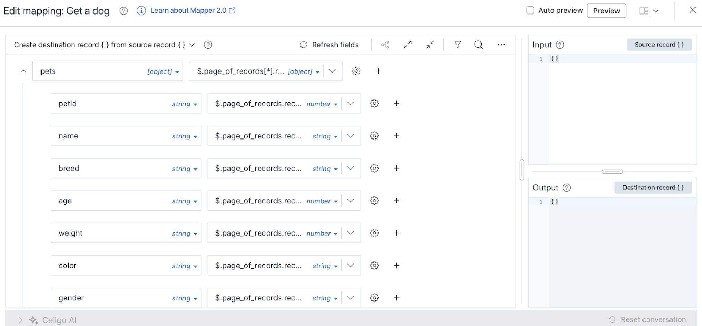This screenshot has width=702, height=326.
Task: Open the layout switcher dropdown
Action: point(649,11)
